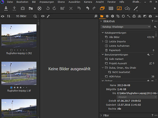This screenshot has width=158, height=118.
Task: Open Bibliothek panel options ellipsis
Action: coord(156,21)
